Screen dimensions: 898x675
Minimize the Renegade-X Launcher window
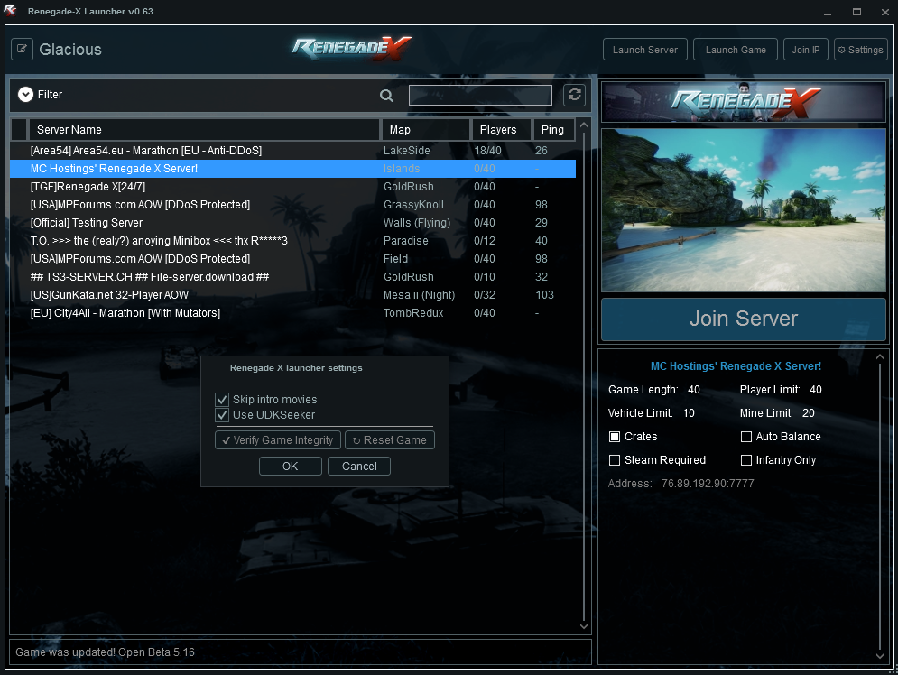(828, 12)
